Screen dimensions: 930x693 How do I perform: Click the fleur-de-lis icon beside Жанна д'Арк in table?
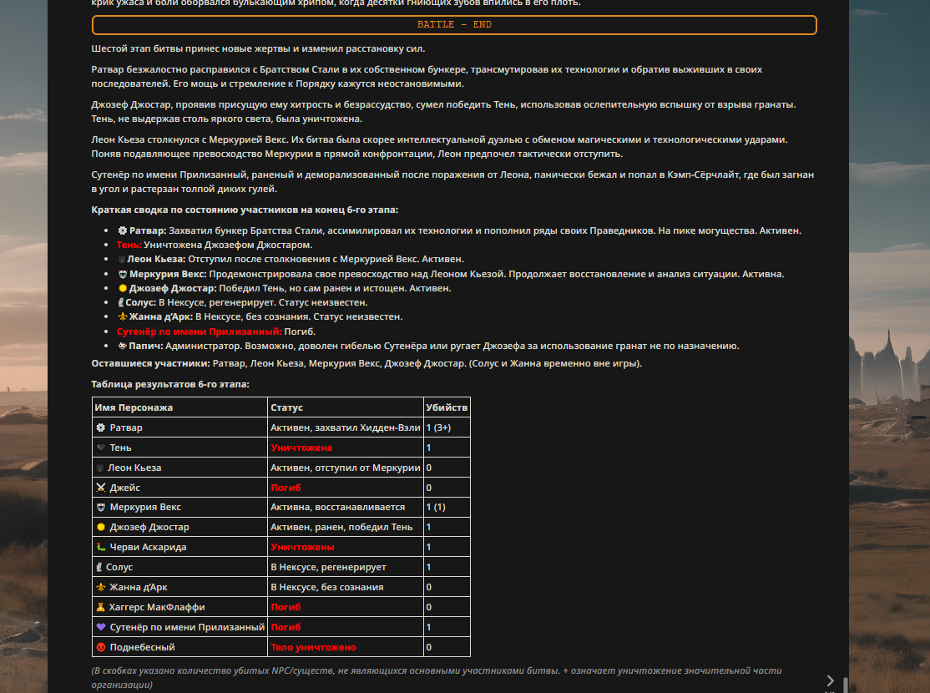click(101, 588)
